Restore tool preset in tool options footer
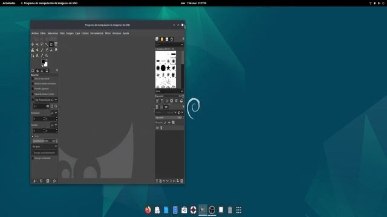The width and height of the screenshot is (387, 217). 41,181
